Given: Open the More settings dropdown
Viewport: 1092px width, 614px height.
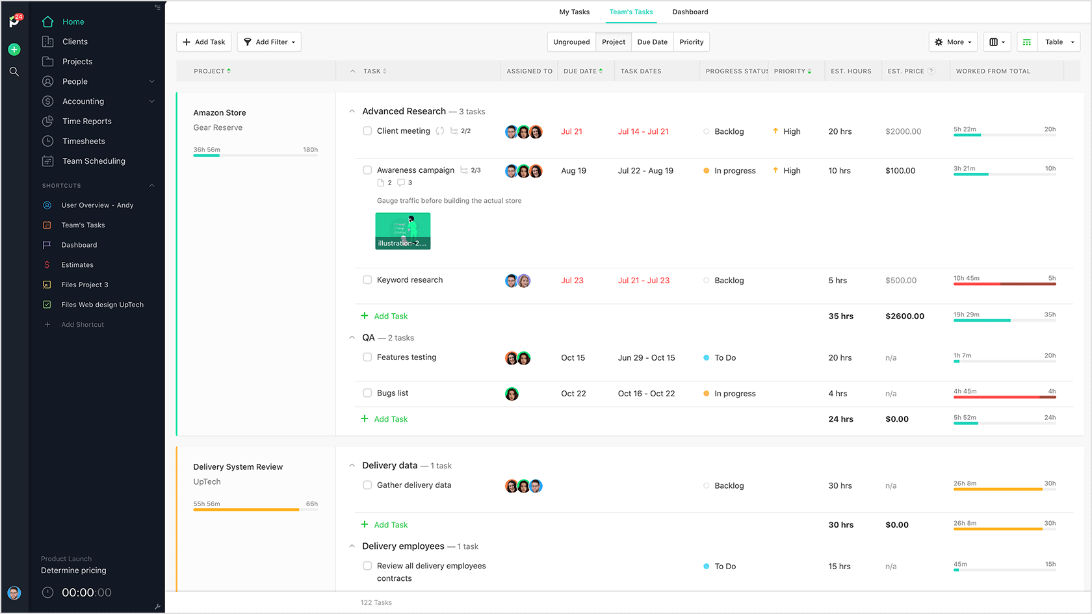Looking at the screenshot, I should 953,42.
